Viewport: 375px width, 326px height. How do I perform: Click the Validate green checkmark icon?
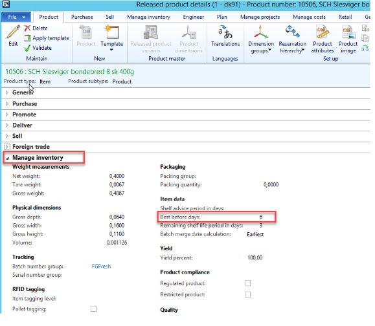pyautogui.click(x=27, y=48)
